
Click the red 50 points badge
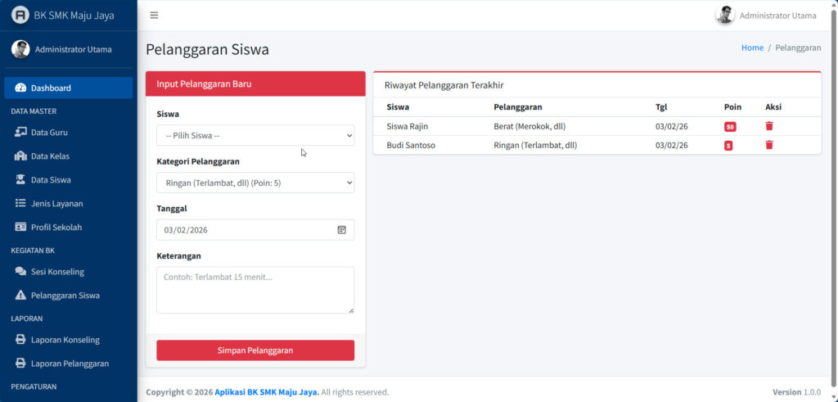pyautogui.click(x=730, y=127)
